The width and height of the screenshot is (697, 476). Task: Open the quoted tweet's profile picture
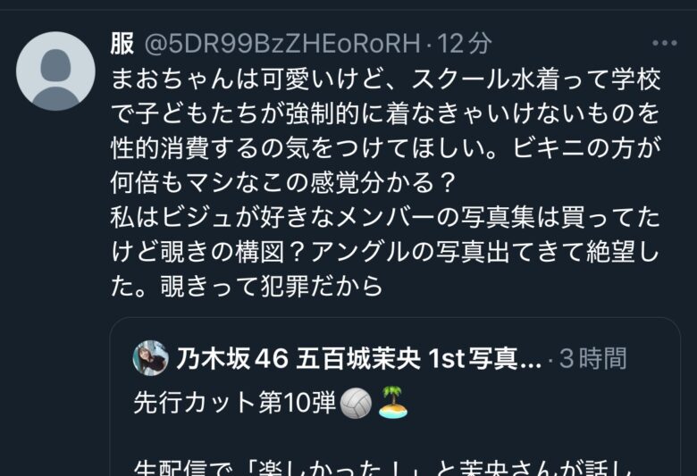151,358
